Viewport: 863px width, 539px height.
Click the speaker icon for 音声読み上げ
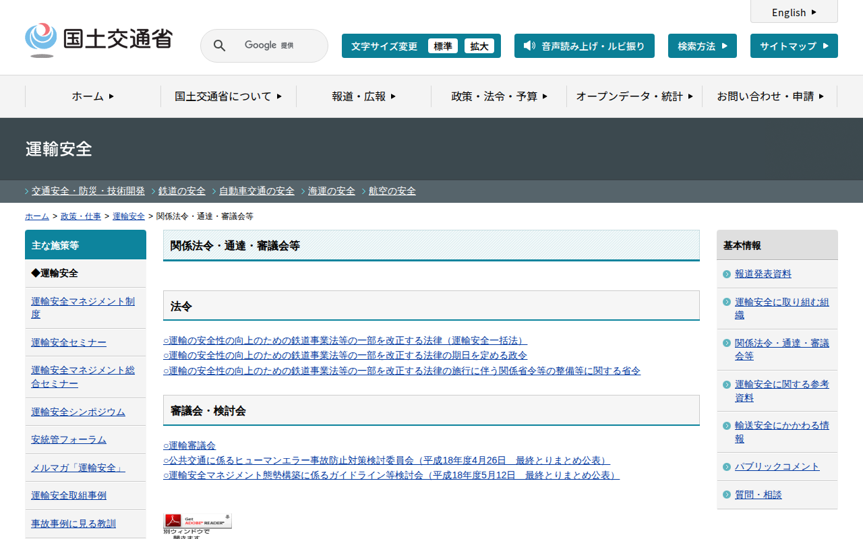[529, 46]
